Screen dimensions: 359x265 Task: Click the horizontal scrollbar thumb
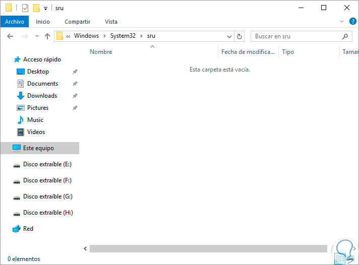pos(208,248)
